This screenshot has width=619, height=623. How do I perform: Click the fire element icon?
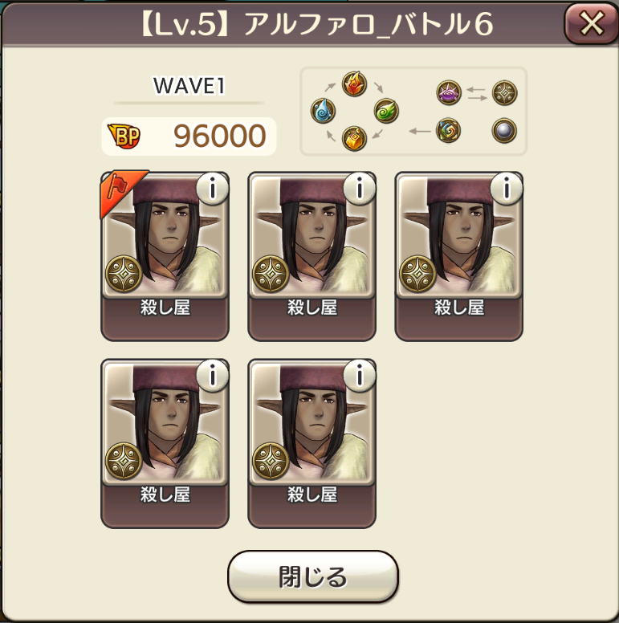pyautogui.click(x=354, y=83)
